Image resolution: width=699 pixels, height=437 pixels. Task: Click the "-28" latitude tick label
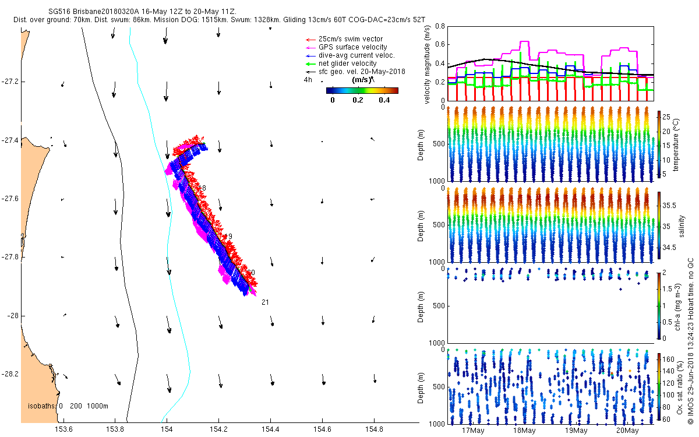13,316
